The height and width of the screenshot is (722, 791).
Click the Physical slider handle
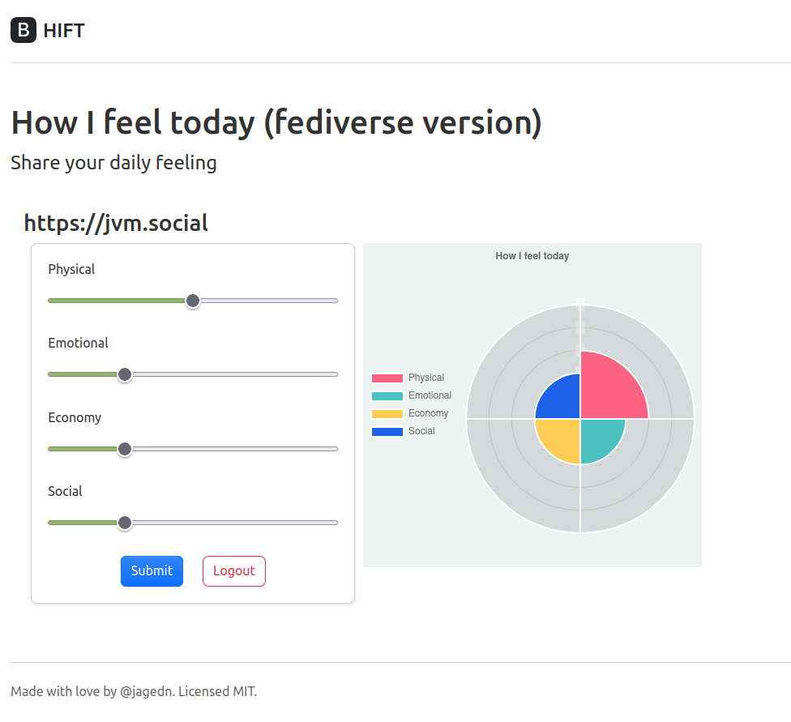click(x=193, y=301)
